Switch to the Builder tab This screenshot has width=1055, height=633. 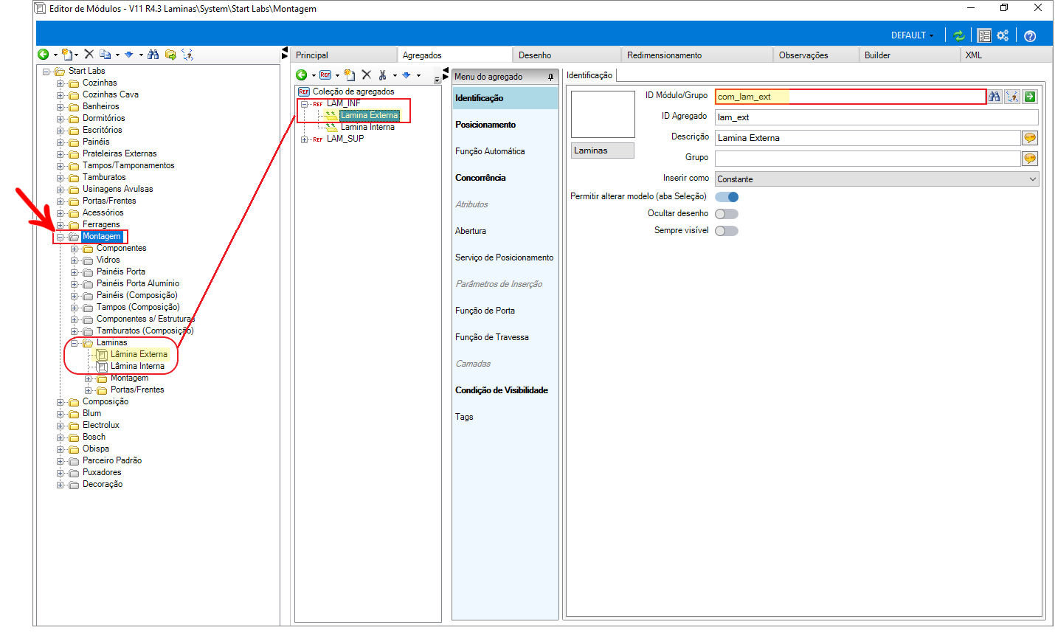click(x=910, y=55)
